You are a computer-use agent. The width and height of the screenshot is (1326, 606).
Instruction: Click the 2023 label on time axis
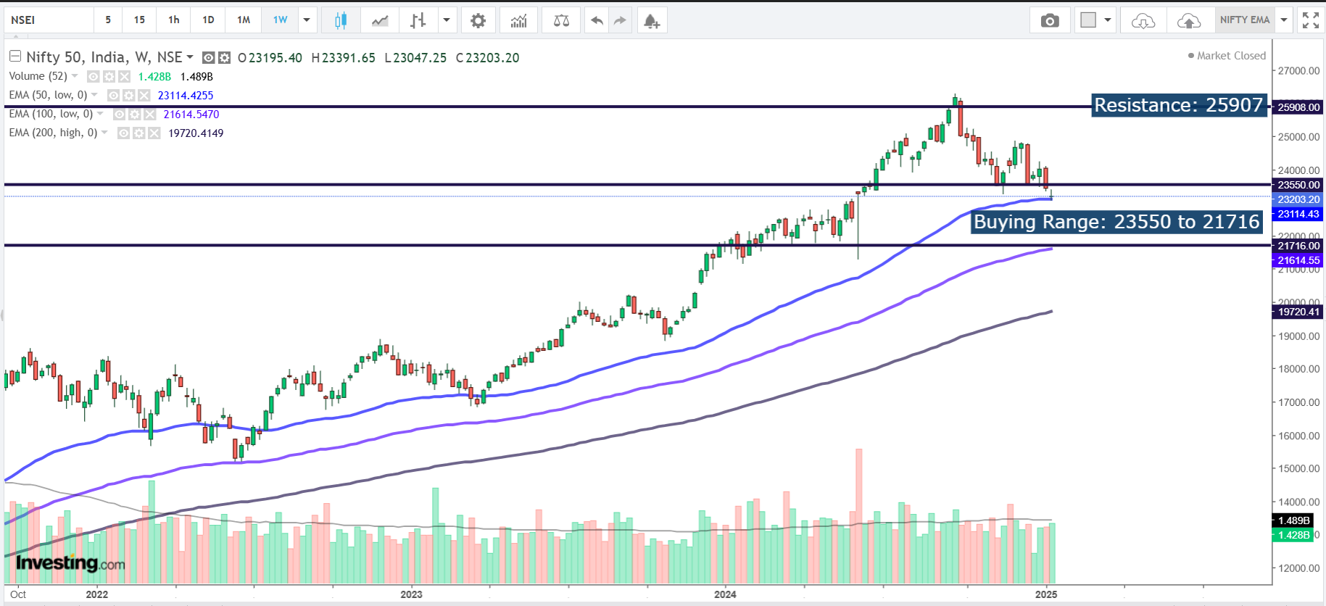(x=411, y=594)
